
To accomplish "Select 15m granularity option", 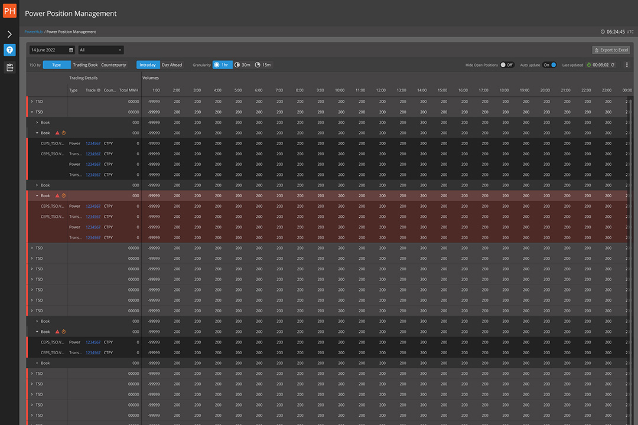I will 263,65.
